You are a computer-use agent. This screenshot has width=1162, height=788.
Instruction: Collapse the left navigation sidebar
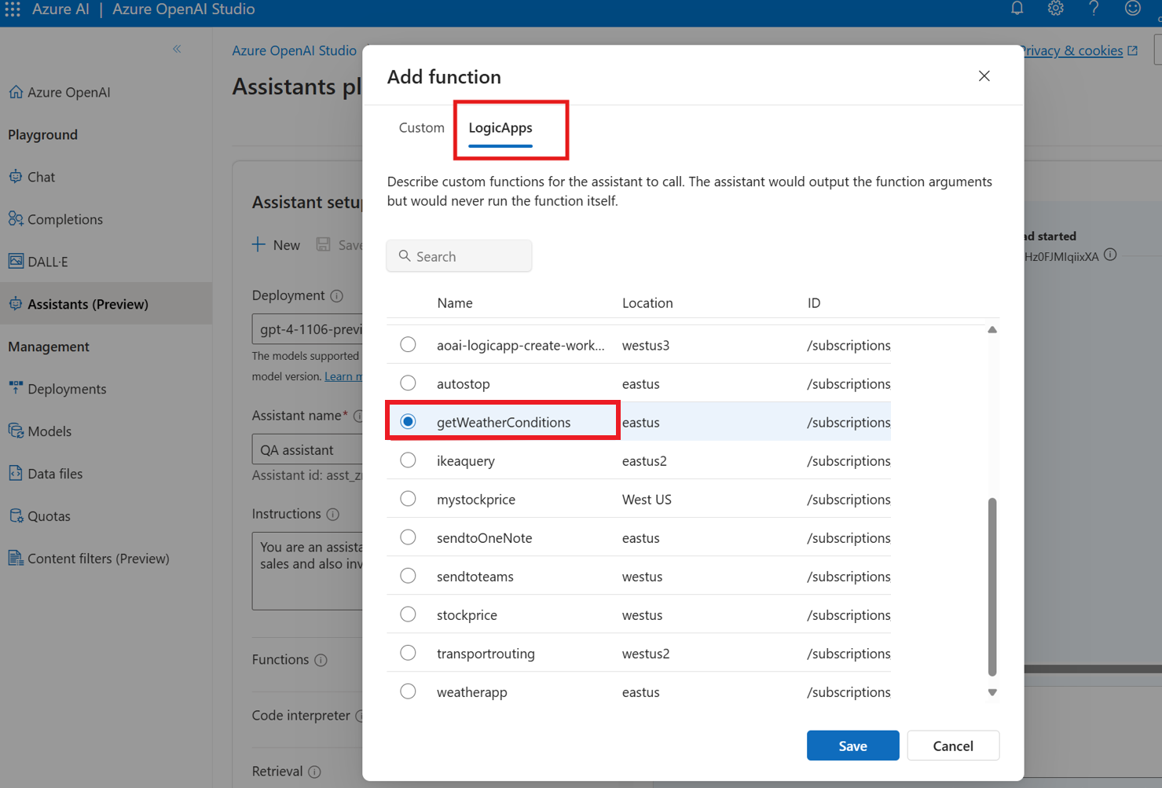tap(177, 49)
